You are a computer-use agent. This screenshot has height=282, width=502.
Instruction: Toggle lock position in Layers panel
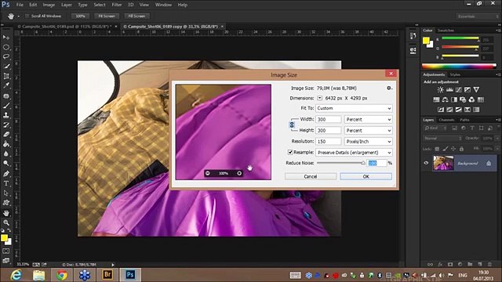[453, 149]
